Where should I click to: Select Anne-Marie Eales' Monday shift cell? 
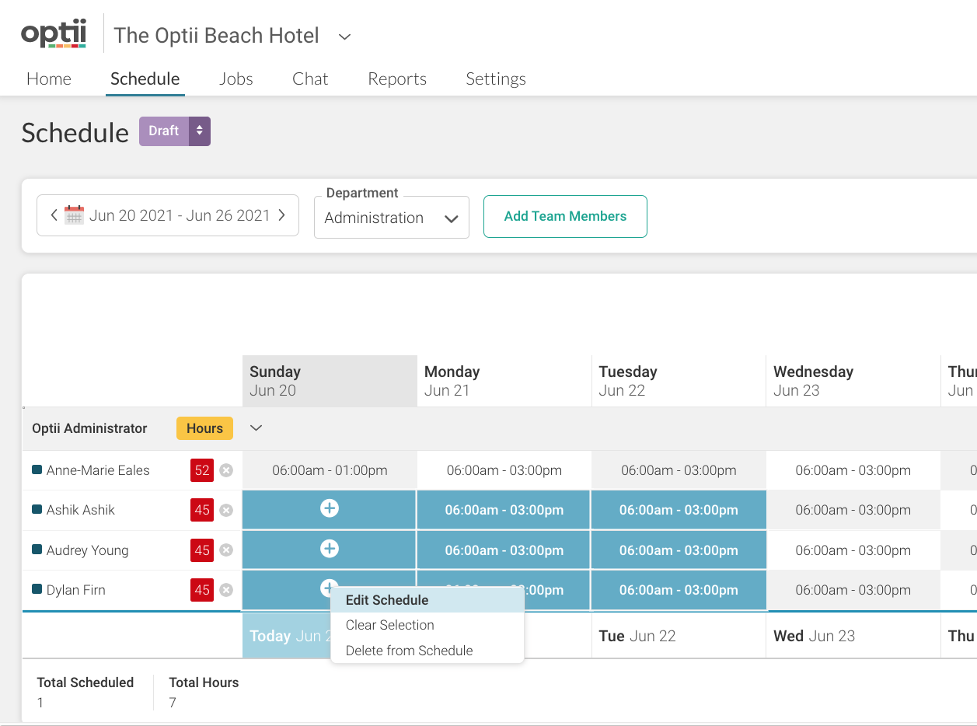point(504,470)
